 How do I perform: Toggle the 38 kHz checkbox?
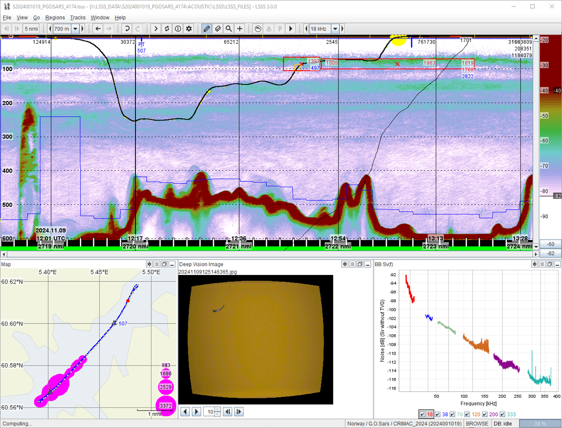tap(438, 415)
